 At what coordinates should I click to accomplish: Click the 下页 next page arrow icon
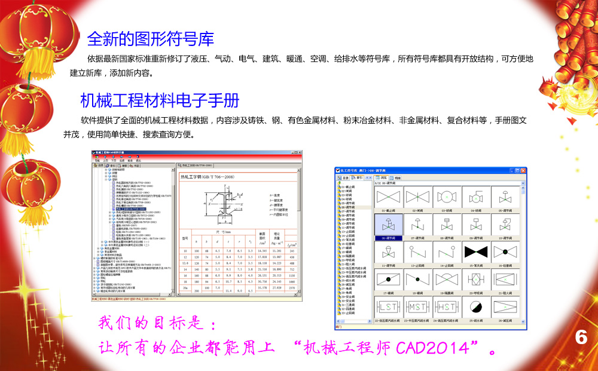click(113, 159)
